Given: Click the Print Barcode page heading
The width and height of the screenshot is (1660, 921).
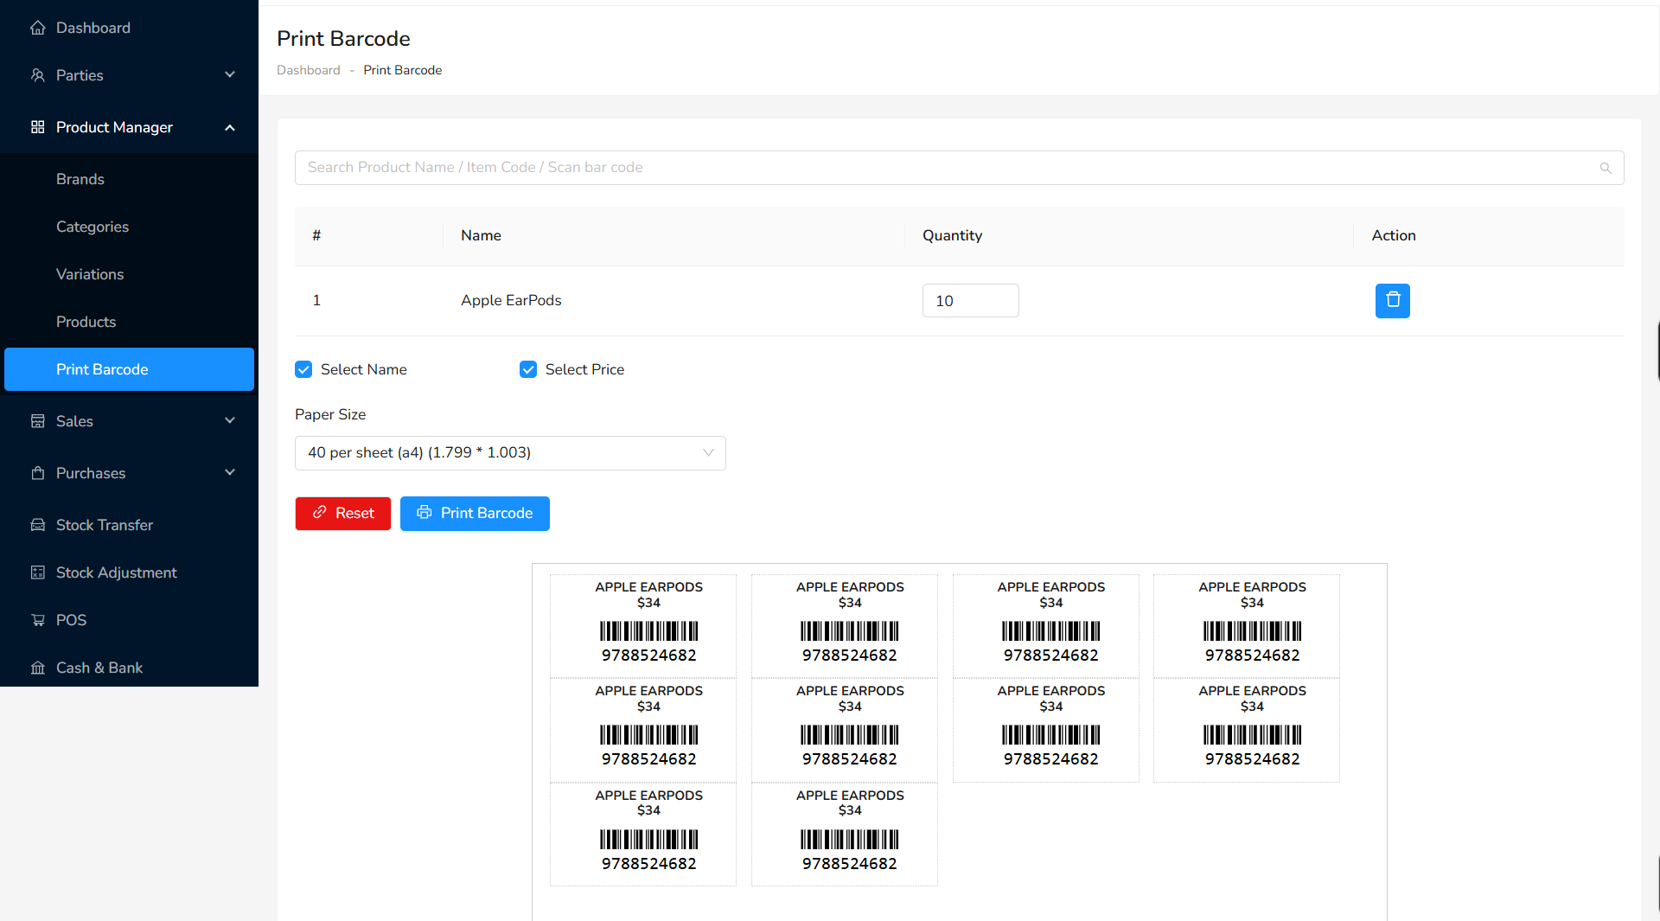Looking at the screenshot, I should 343,39.
